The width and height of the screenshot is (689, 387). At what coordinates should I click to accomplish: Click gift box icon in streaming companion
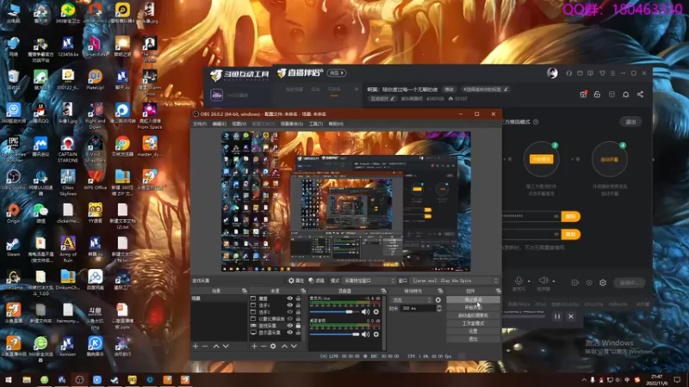pyautogui.click(x=583, y=95)
